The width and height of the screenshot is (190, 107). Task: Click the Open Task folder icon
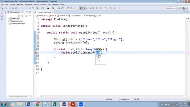(x=71, y=8)
